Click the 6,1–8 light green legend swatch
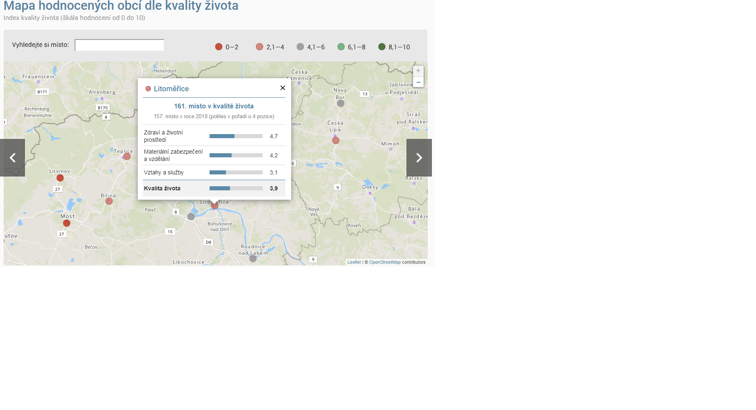 pos(341,47)
